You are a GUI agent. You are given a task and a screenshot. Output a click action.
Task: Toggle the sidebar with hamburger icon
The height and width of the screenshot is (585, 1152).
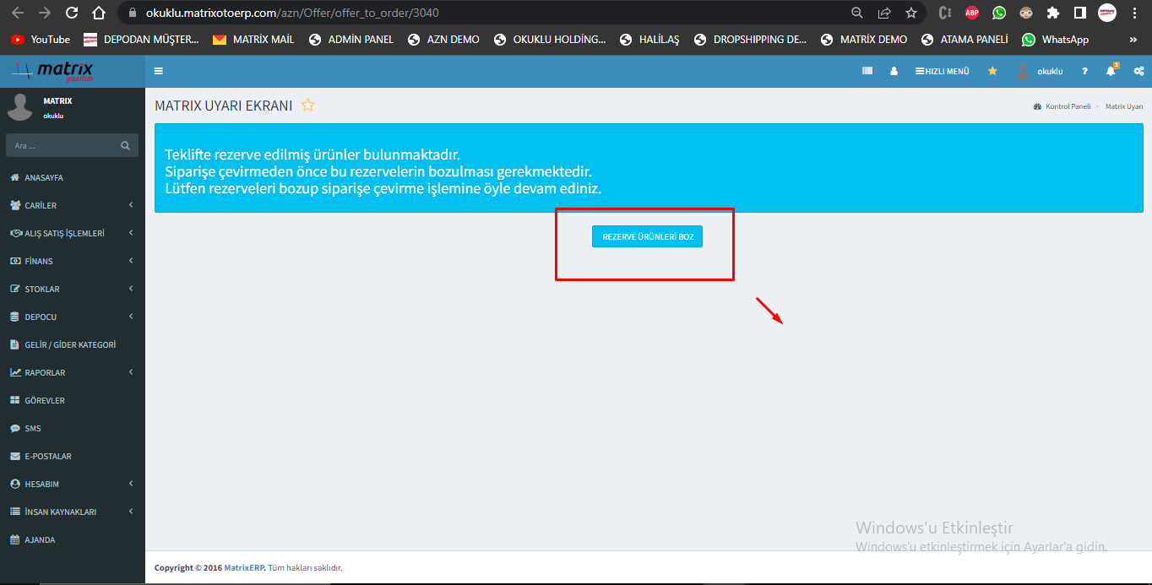pos(159,72)
